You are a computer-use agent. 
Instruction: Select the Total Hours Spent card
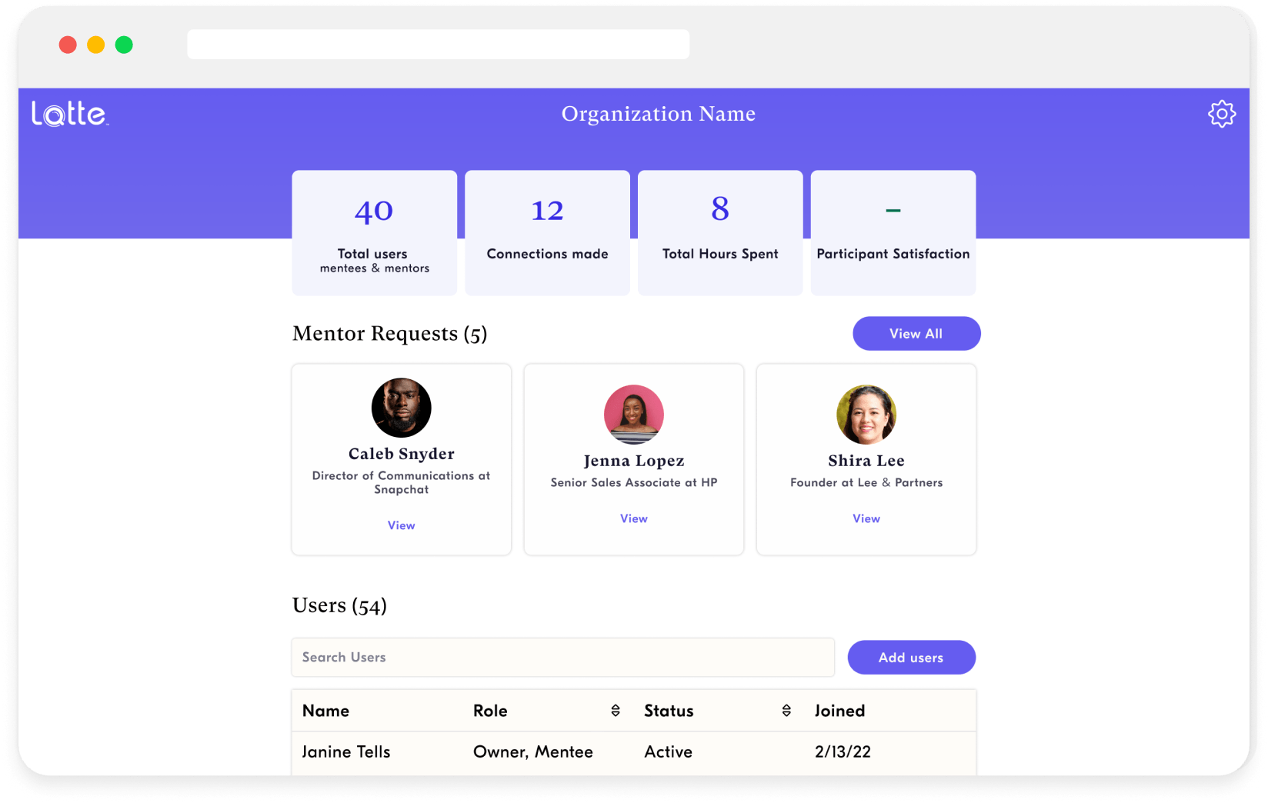pyautogui.click(x=720, y=232)
